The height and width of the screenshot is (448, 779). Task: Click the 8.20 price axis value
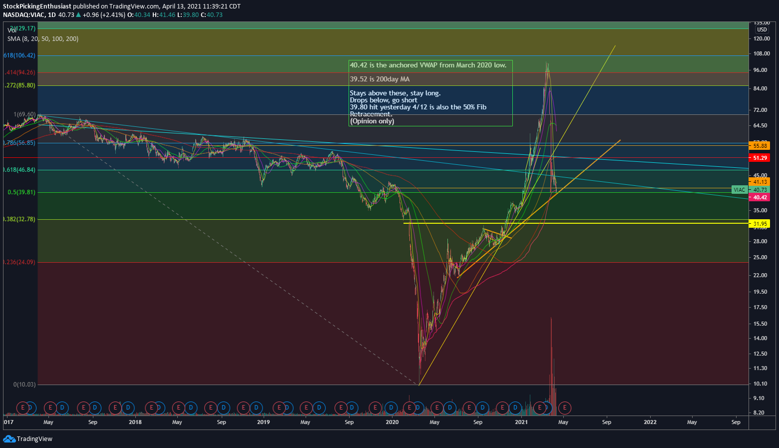760,413
